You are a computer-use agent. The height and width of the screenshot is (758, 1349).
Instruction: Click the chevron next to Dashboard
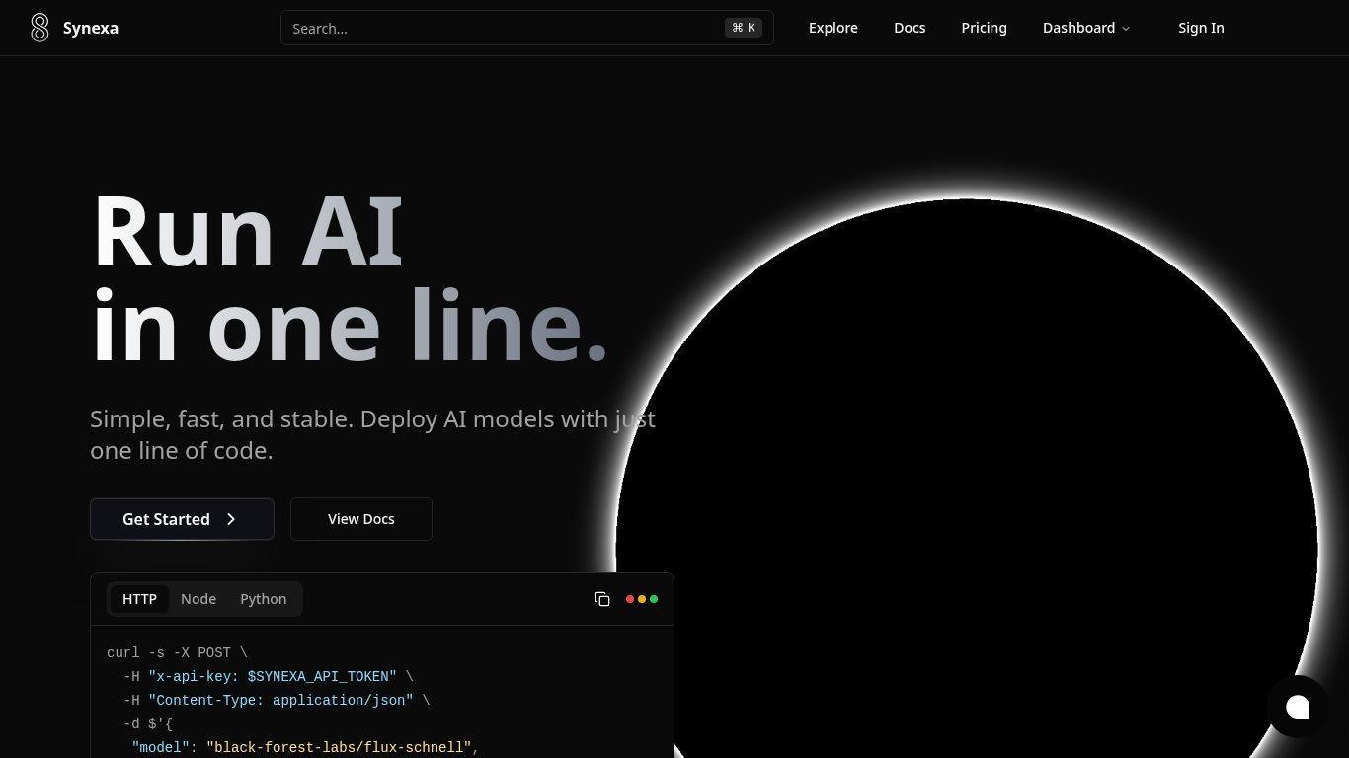tap(1126, 29)
